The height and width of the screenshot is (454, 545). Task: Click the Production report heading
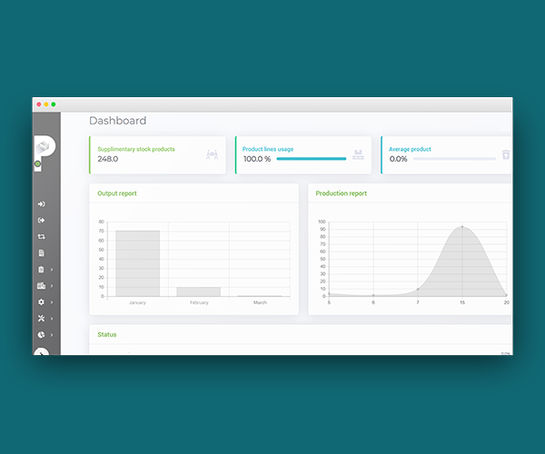342,193
